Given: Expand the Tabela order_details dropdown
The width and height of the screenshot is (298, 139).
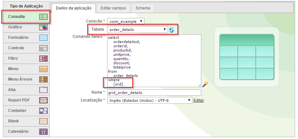Looking at the screenshot, I should pos(138,30).
